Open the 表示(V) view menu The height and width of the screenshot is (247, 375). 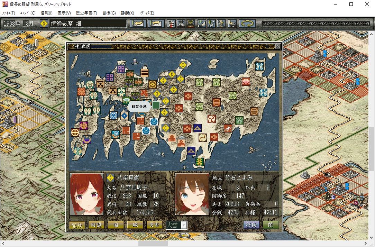click(64, 13)
